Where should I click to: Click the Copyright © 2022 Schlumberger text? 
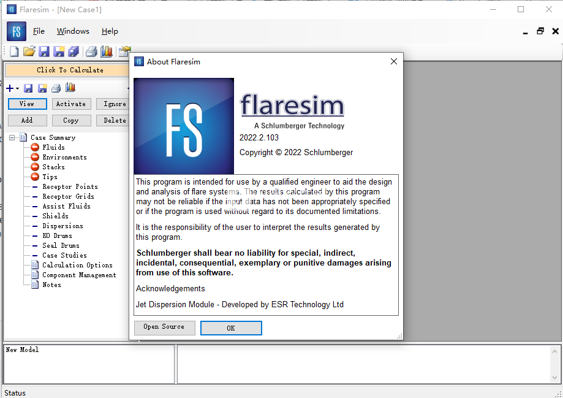[x=297, y=153]
